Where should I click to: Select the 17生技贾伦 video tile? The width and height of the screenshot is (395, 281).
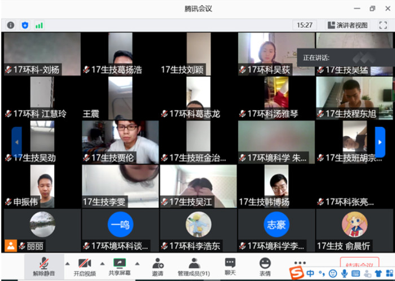pos(120,142)
